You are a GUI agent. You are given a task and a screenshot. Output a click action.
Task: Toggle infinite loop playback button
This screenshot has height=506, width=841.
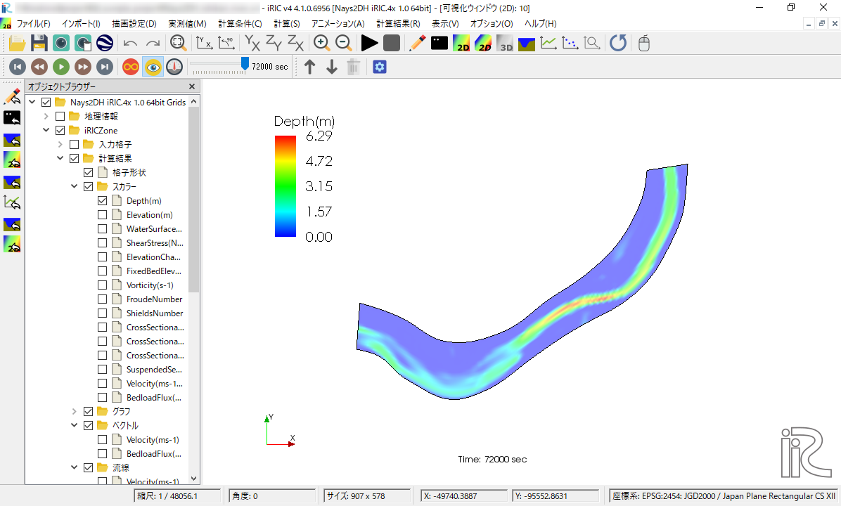[130, 67]
